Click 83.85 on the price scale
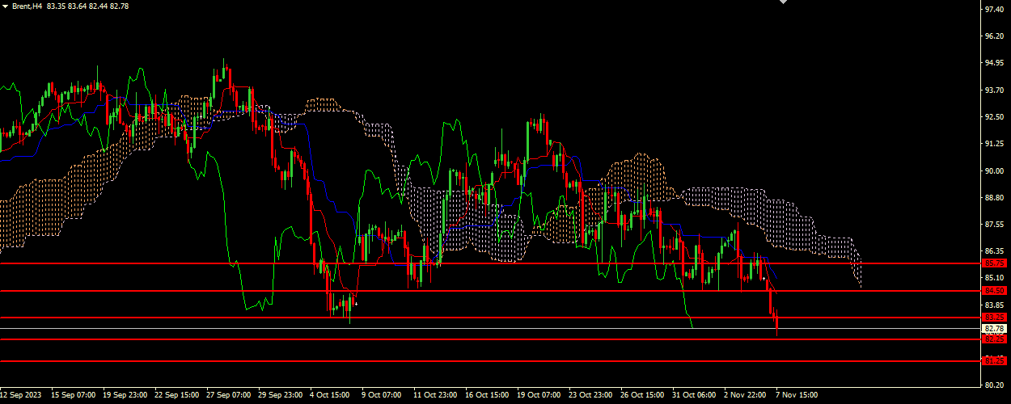The width and height of the screenshot is (1011, 404). tap(994, 305)
